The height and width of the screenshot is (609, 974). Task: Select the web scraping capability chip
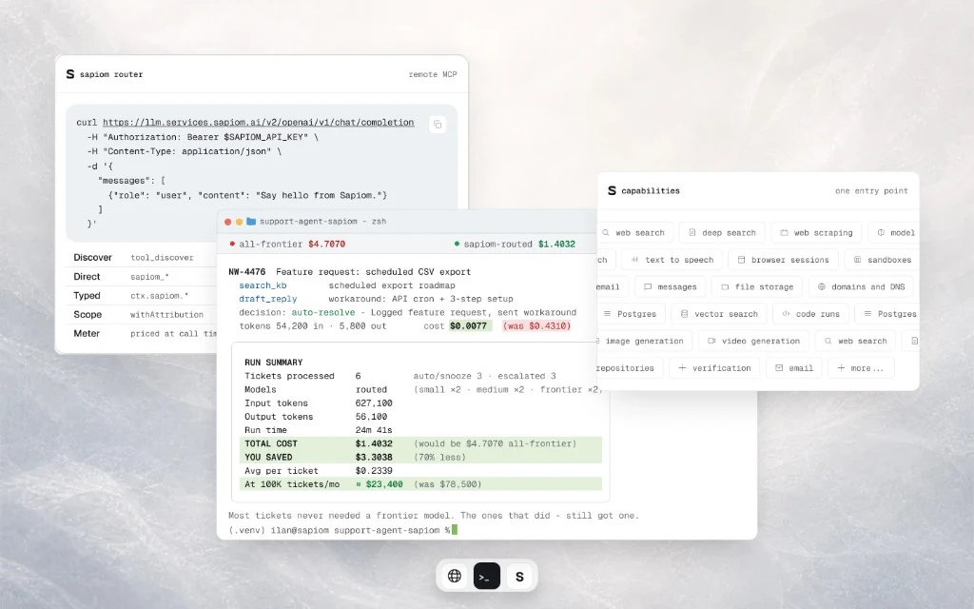(x=816, y=233)
